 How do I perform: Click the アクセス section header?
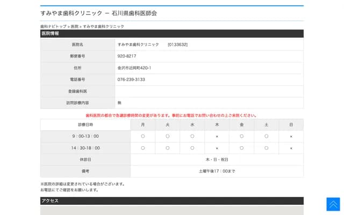point(51,200)
